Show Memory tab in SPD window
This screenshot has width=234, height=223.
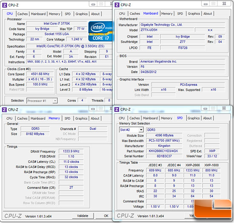166,118
